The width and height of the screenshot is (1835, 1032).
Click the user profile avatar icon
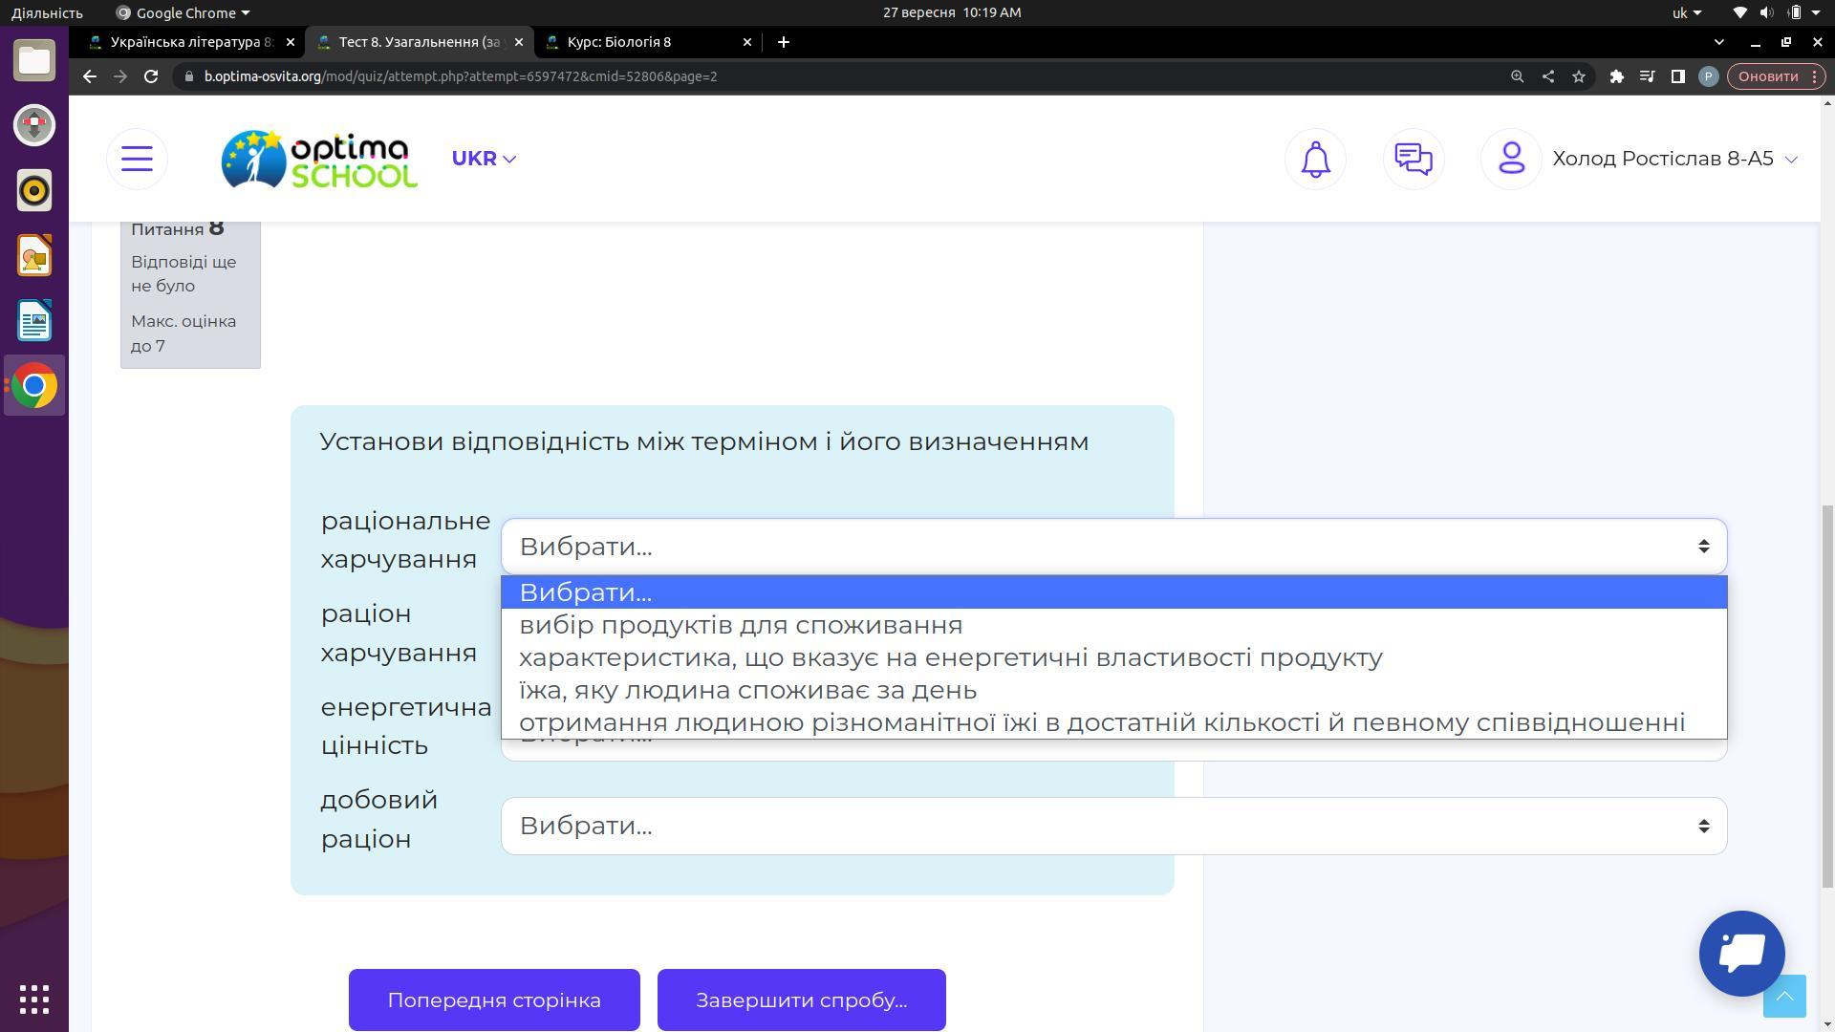1510,159
